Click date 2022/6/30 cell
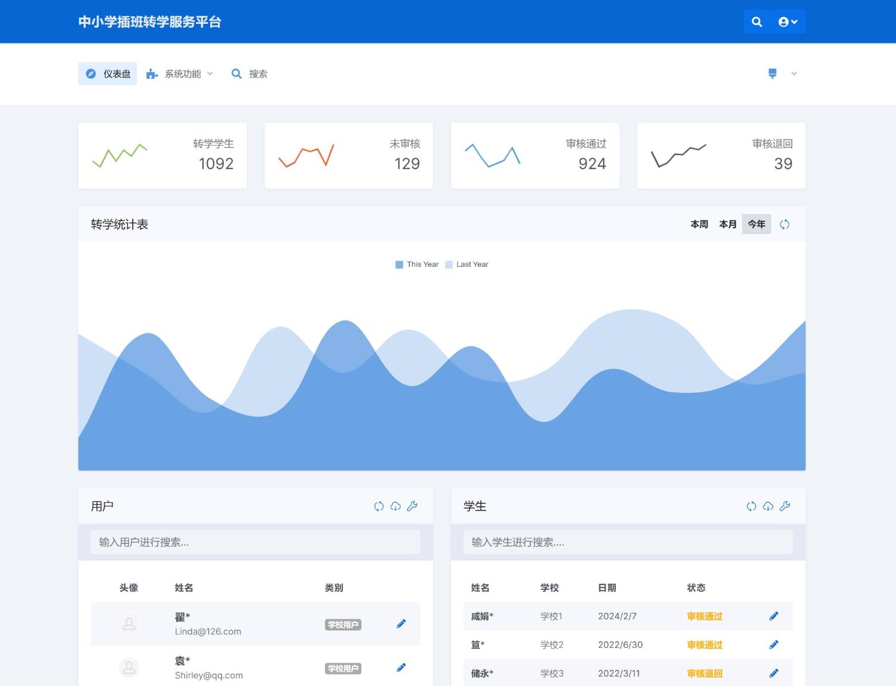Screen dimensions: 896x686 point(621,645)
